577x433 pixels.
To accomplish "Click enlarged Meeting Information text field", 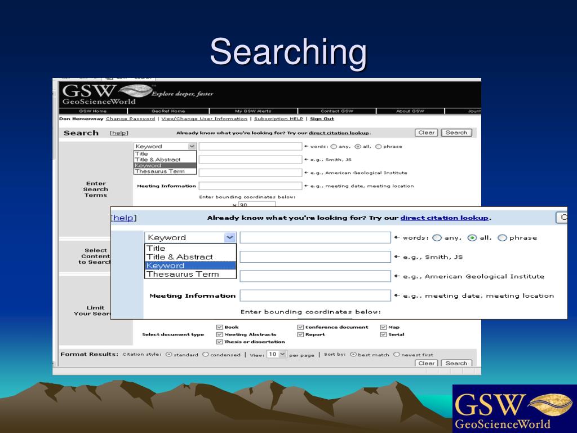I will 316,295.
